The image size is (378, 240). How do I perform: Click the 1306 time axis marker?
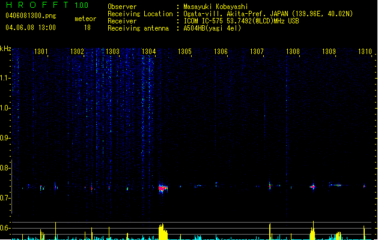221,52
